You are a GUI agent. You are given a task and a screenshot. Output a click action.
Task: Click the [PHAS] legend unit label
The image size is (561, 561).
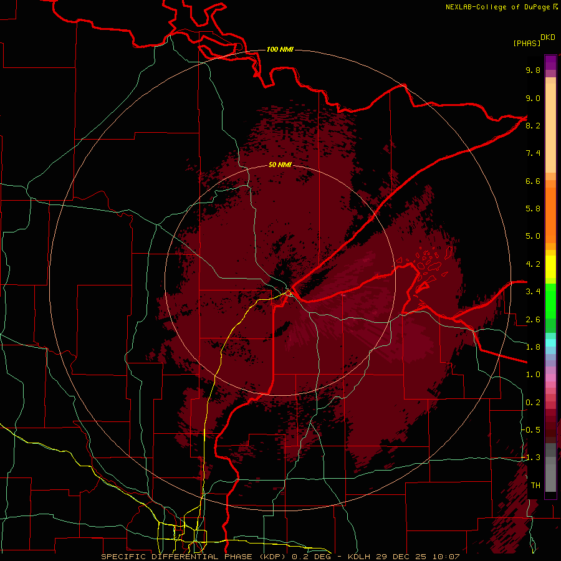[x=527, y=44]
